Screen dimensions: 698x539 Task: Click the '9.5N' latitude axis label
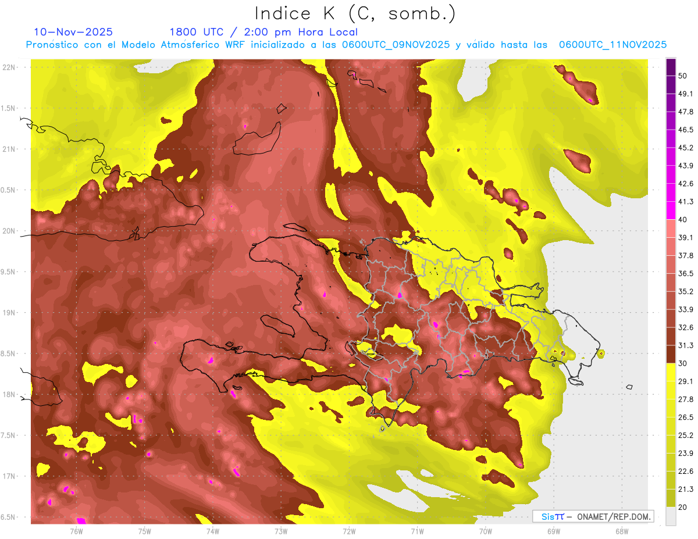coord(8,272)
